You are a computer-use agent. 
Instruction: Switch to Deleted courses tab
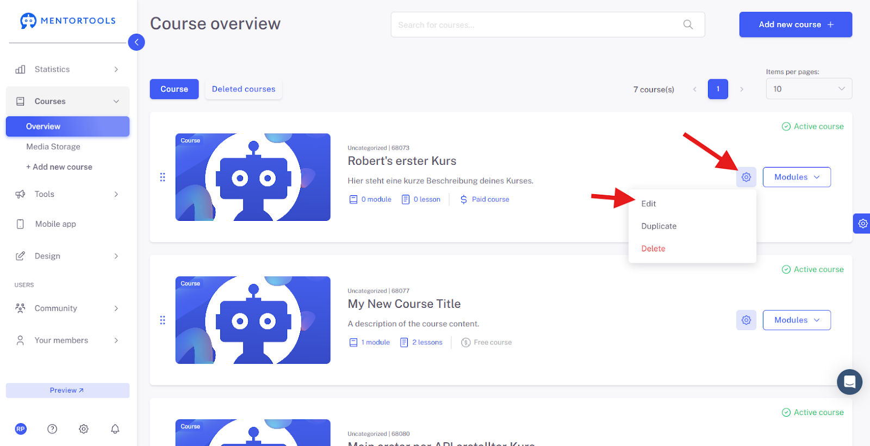click(244, 89)
